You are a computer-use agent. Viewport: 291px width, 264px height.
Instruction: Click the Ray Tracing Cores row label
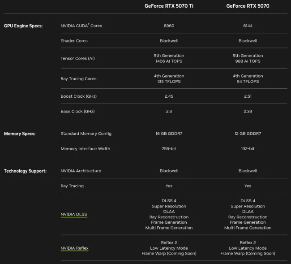pyautogui.click(x=78, y=79)
